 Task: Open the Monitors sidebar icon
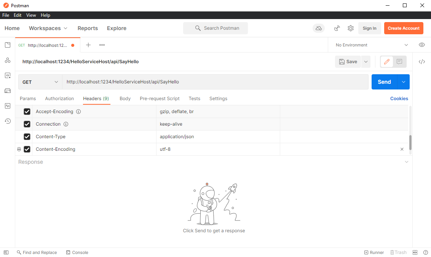coord(7,106)
